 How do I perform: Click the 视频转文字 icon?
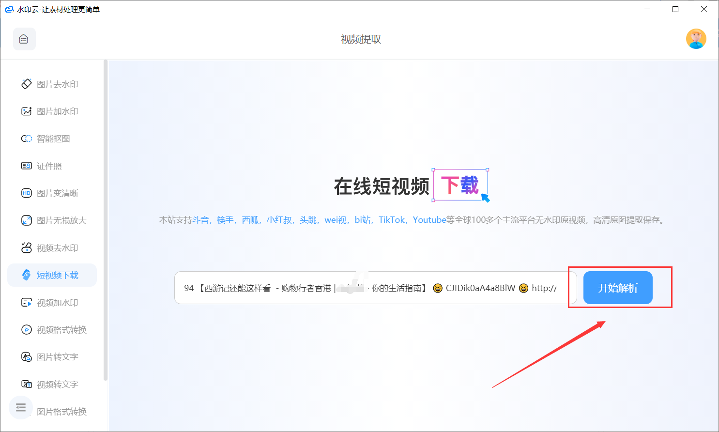(27, 384)
